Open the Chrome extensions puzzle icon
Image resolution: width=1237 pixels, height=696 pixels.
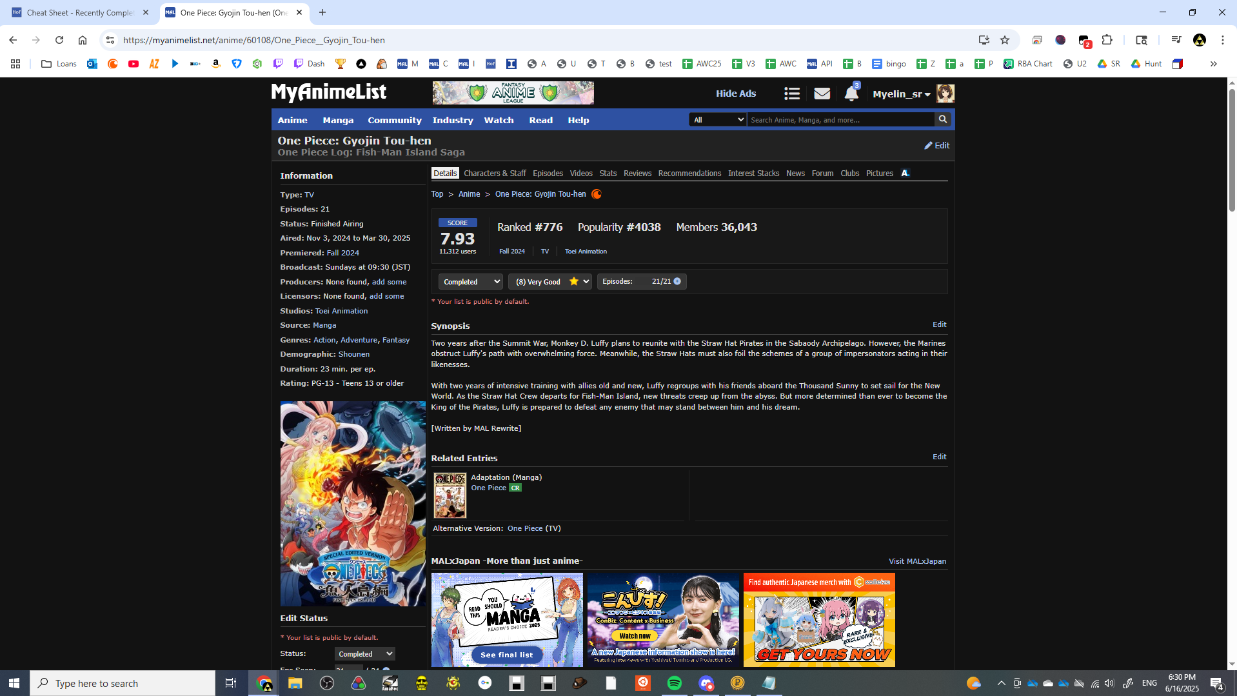1107,40
